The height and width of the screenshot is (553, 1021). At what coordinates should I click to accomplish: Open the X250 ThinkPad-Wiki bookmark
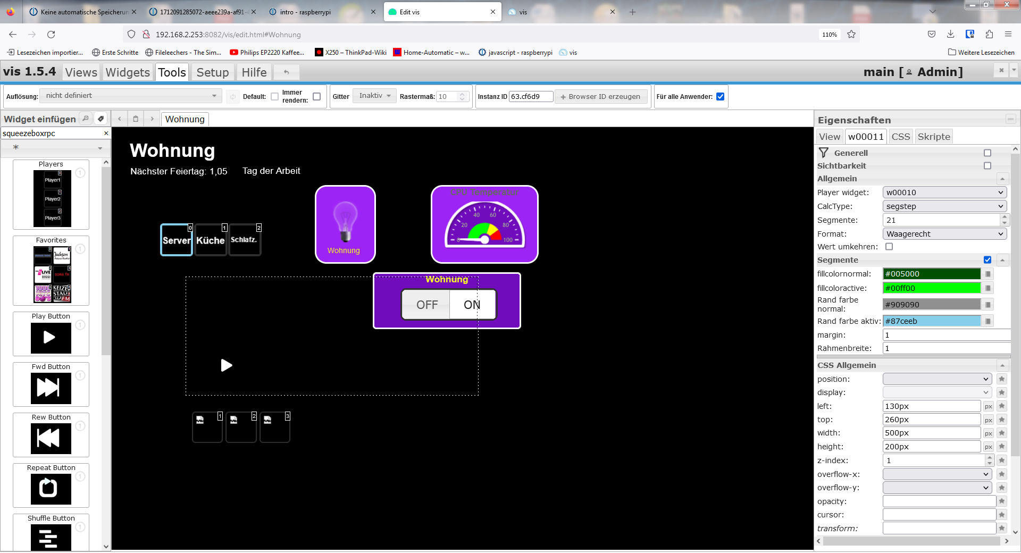[351, 53]
